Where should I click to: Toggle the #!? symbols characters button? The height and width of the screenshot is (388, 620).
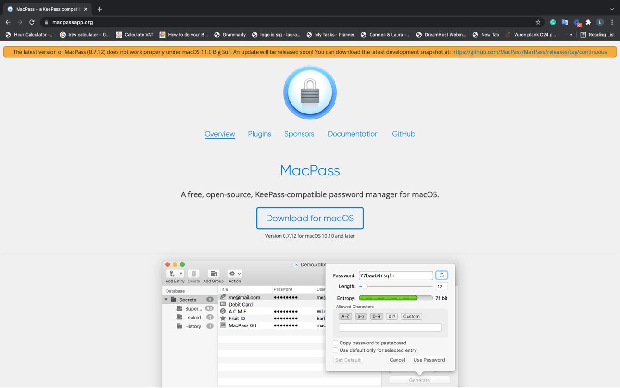(x=392, y=317)
